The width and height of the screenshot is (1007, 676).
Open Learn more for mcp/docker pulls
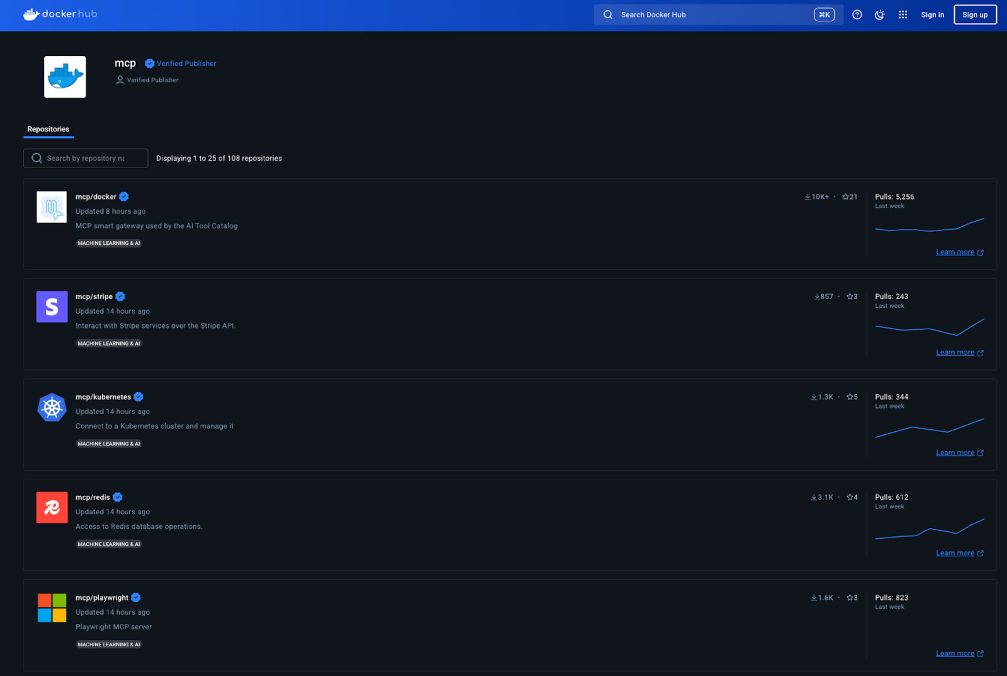[x=960, y=252]
